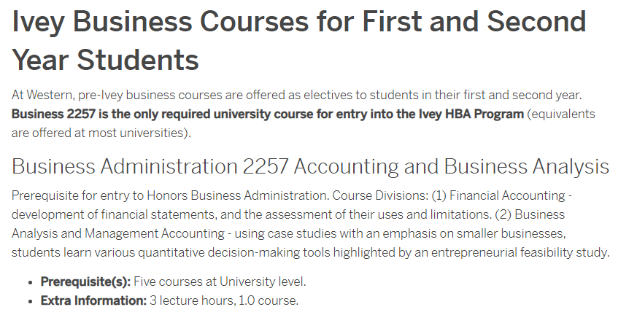Click the text "(2) Business" in the description

point(530,214)
